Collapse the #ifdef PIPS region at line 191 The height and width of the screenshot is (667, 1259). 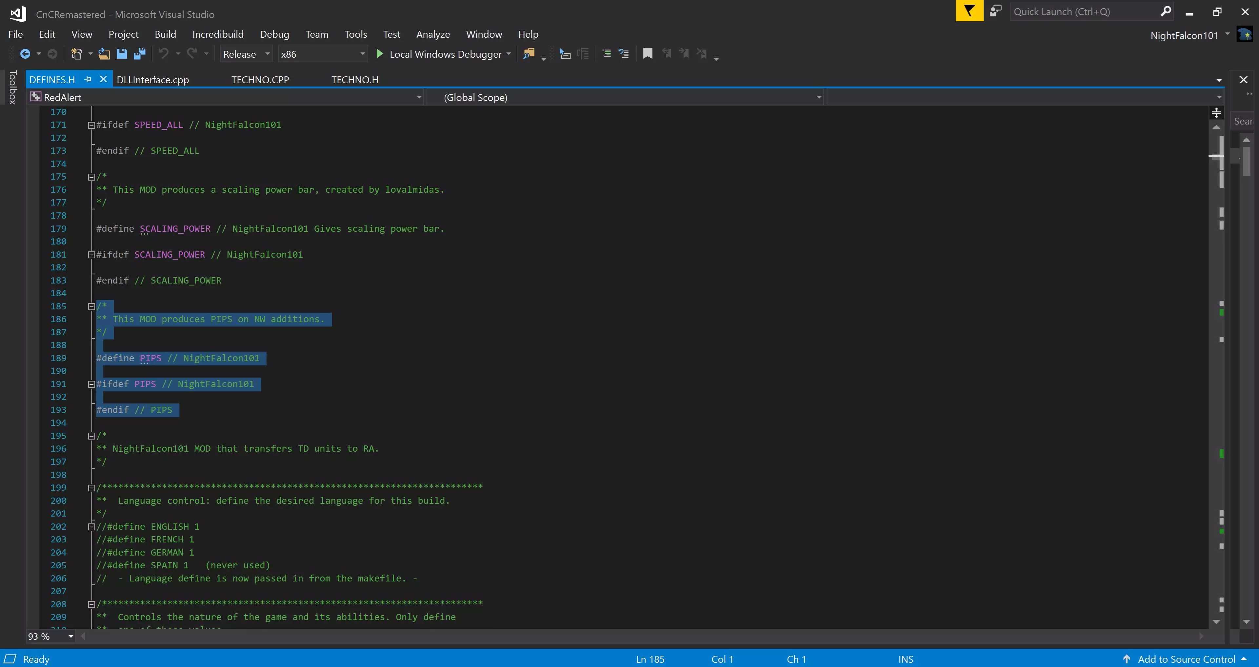click(x=91, y=384)
